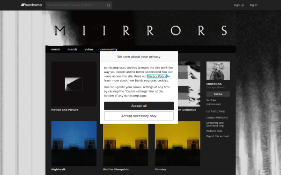
Task: Click the MIIRRORS banner header image
Action: coord(140,28)
